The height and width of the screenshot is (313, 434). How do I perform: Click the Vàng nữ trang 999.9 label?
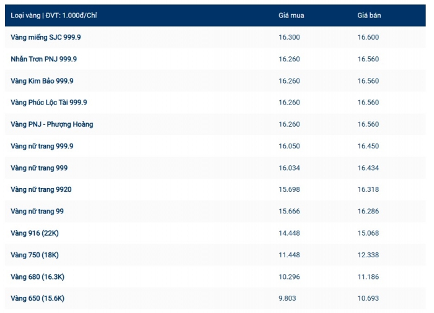tap(42, 146)
